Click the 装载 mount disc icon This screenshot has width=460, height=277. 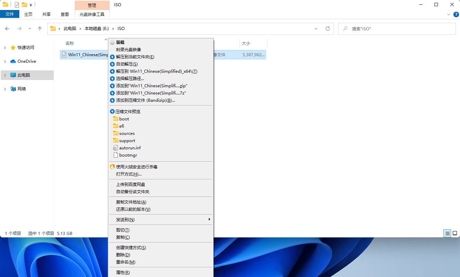[112, 42]
